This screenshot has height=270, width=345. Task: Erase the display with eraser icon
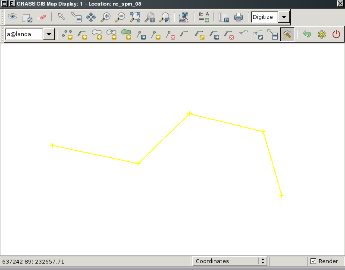coord(42,17)
